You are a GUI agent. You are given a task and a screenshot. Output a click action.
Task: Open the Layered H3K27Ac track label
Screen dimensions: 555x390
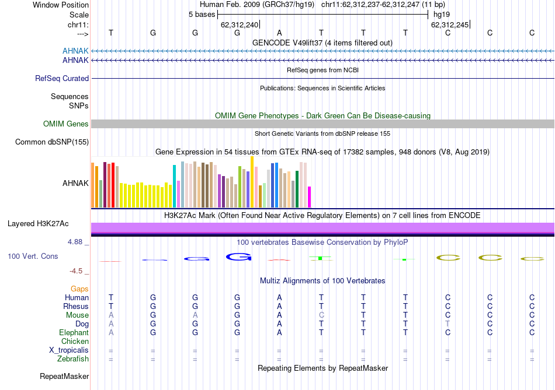[38, 224]
